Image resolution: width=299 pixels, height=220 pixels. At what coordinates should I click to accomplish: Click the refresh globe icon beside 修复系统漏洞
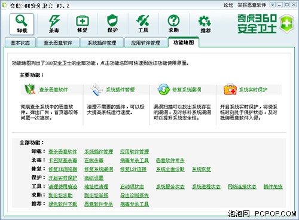(x=163, y=90)
